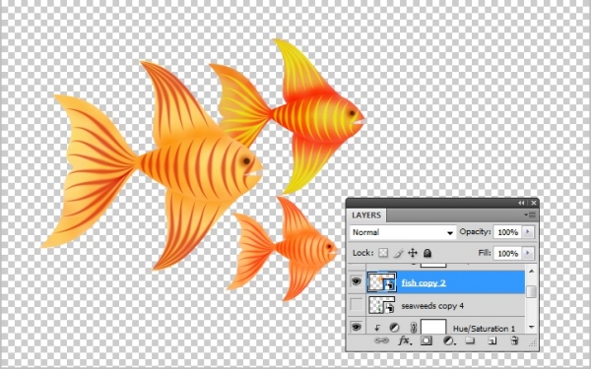Collapse the Layers panel to icons
Image resolution: width=591 pixels, height=369 pixels.
[x=521, y=203]
